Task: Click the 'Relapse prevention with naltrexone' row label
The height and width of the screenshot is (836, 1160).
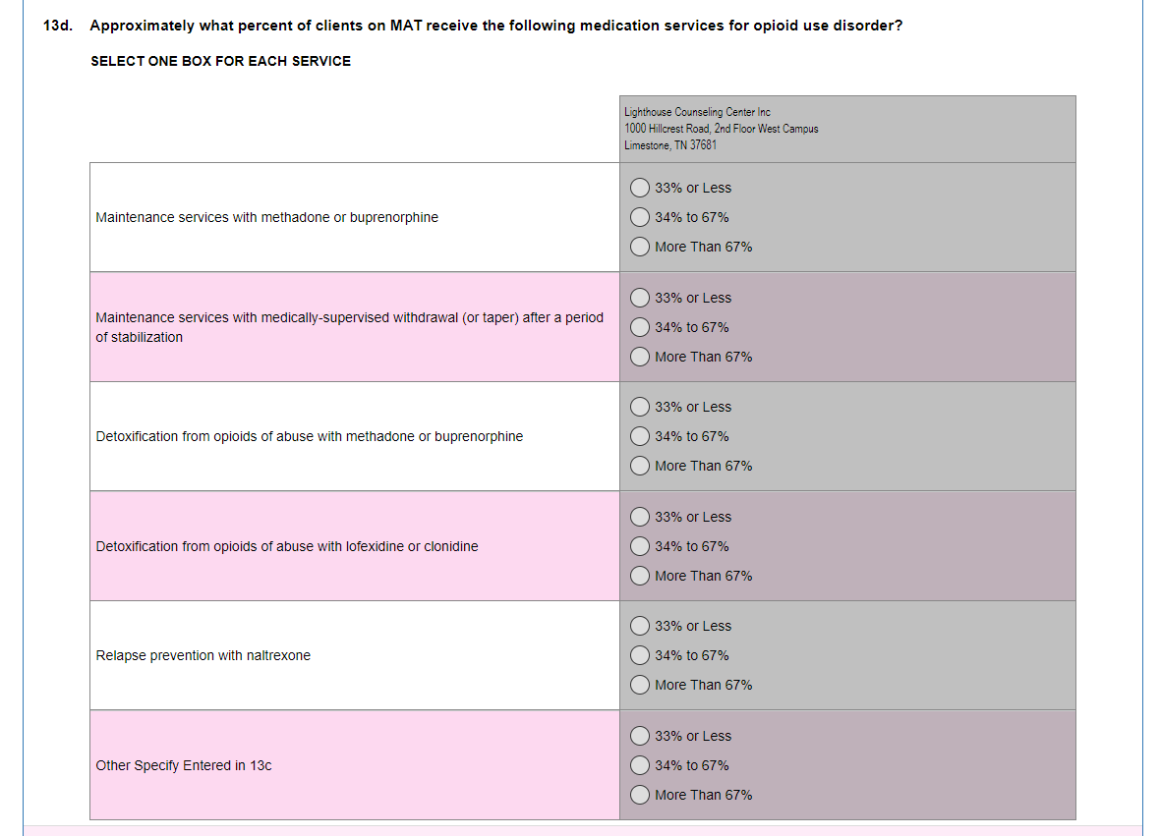Action: pos(203,655)
